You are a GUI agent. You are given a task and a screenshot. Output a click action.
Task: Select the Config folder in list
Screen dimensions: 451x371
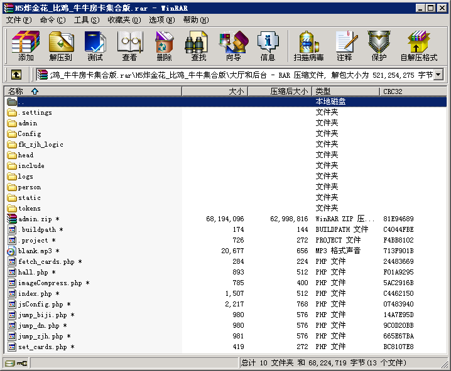tap(29, 134)
